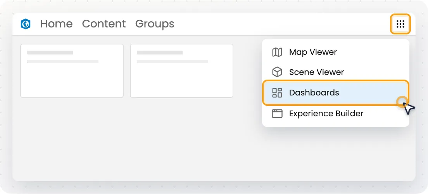The height and width of the screenshot is (194, 428).
Task: Click the folded map icon beside Map Viewer
Action: (277, 52)
